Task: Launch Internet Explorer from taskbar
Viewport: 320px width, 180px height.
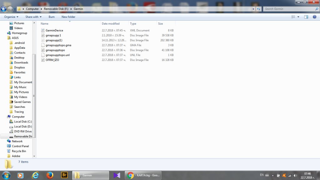Action: (x=35, y=175)
